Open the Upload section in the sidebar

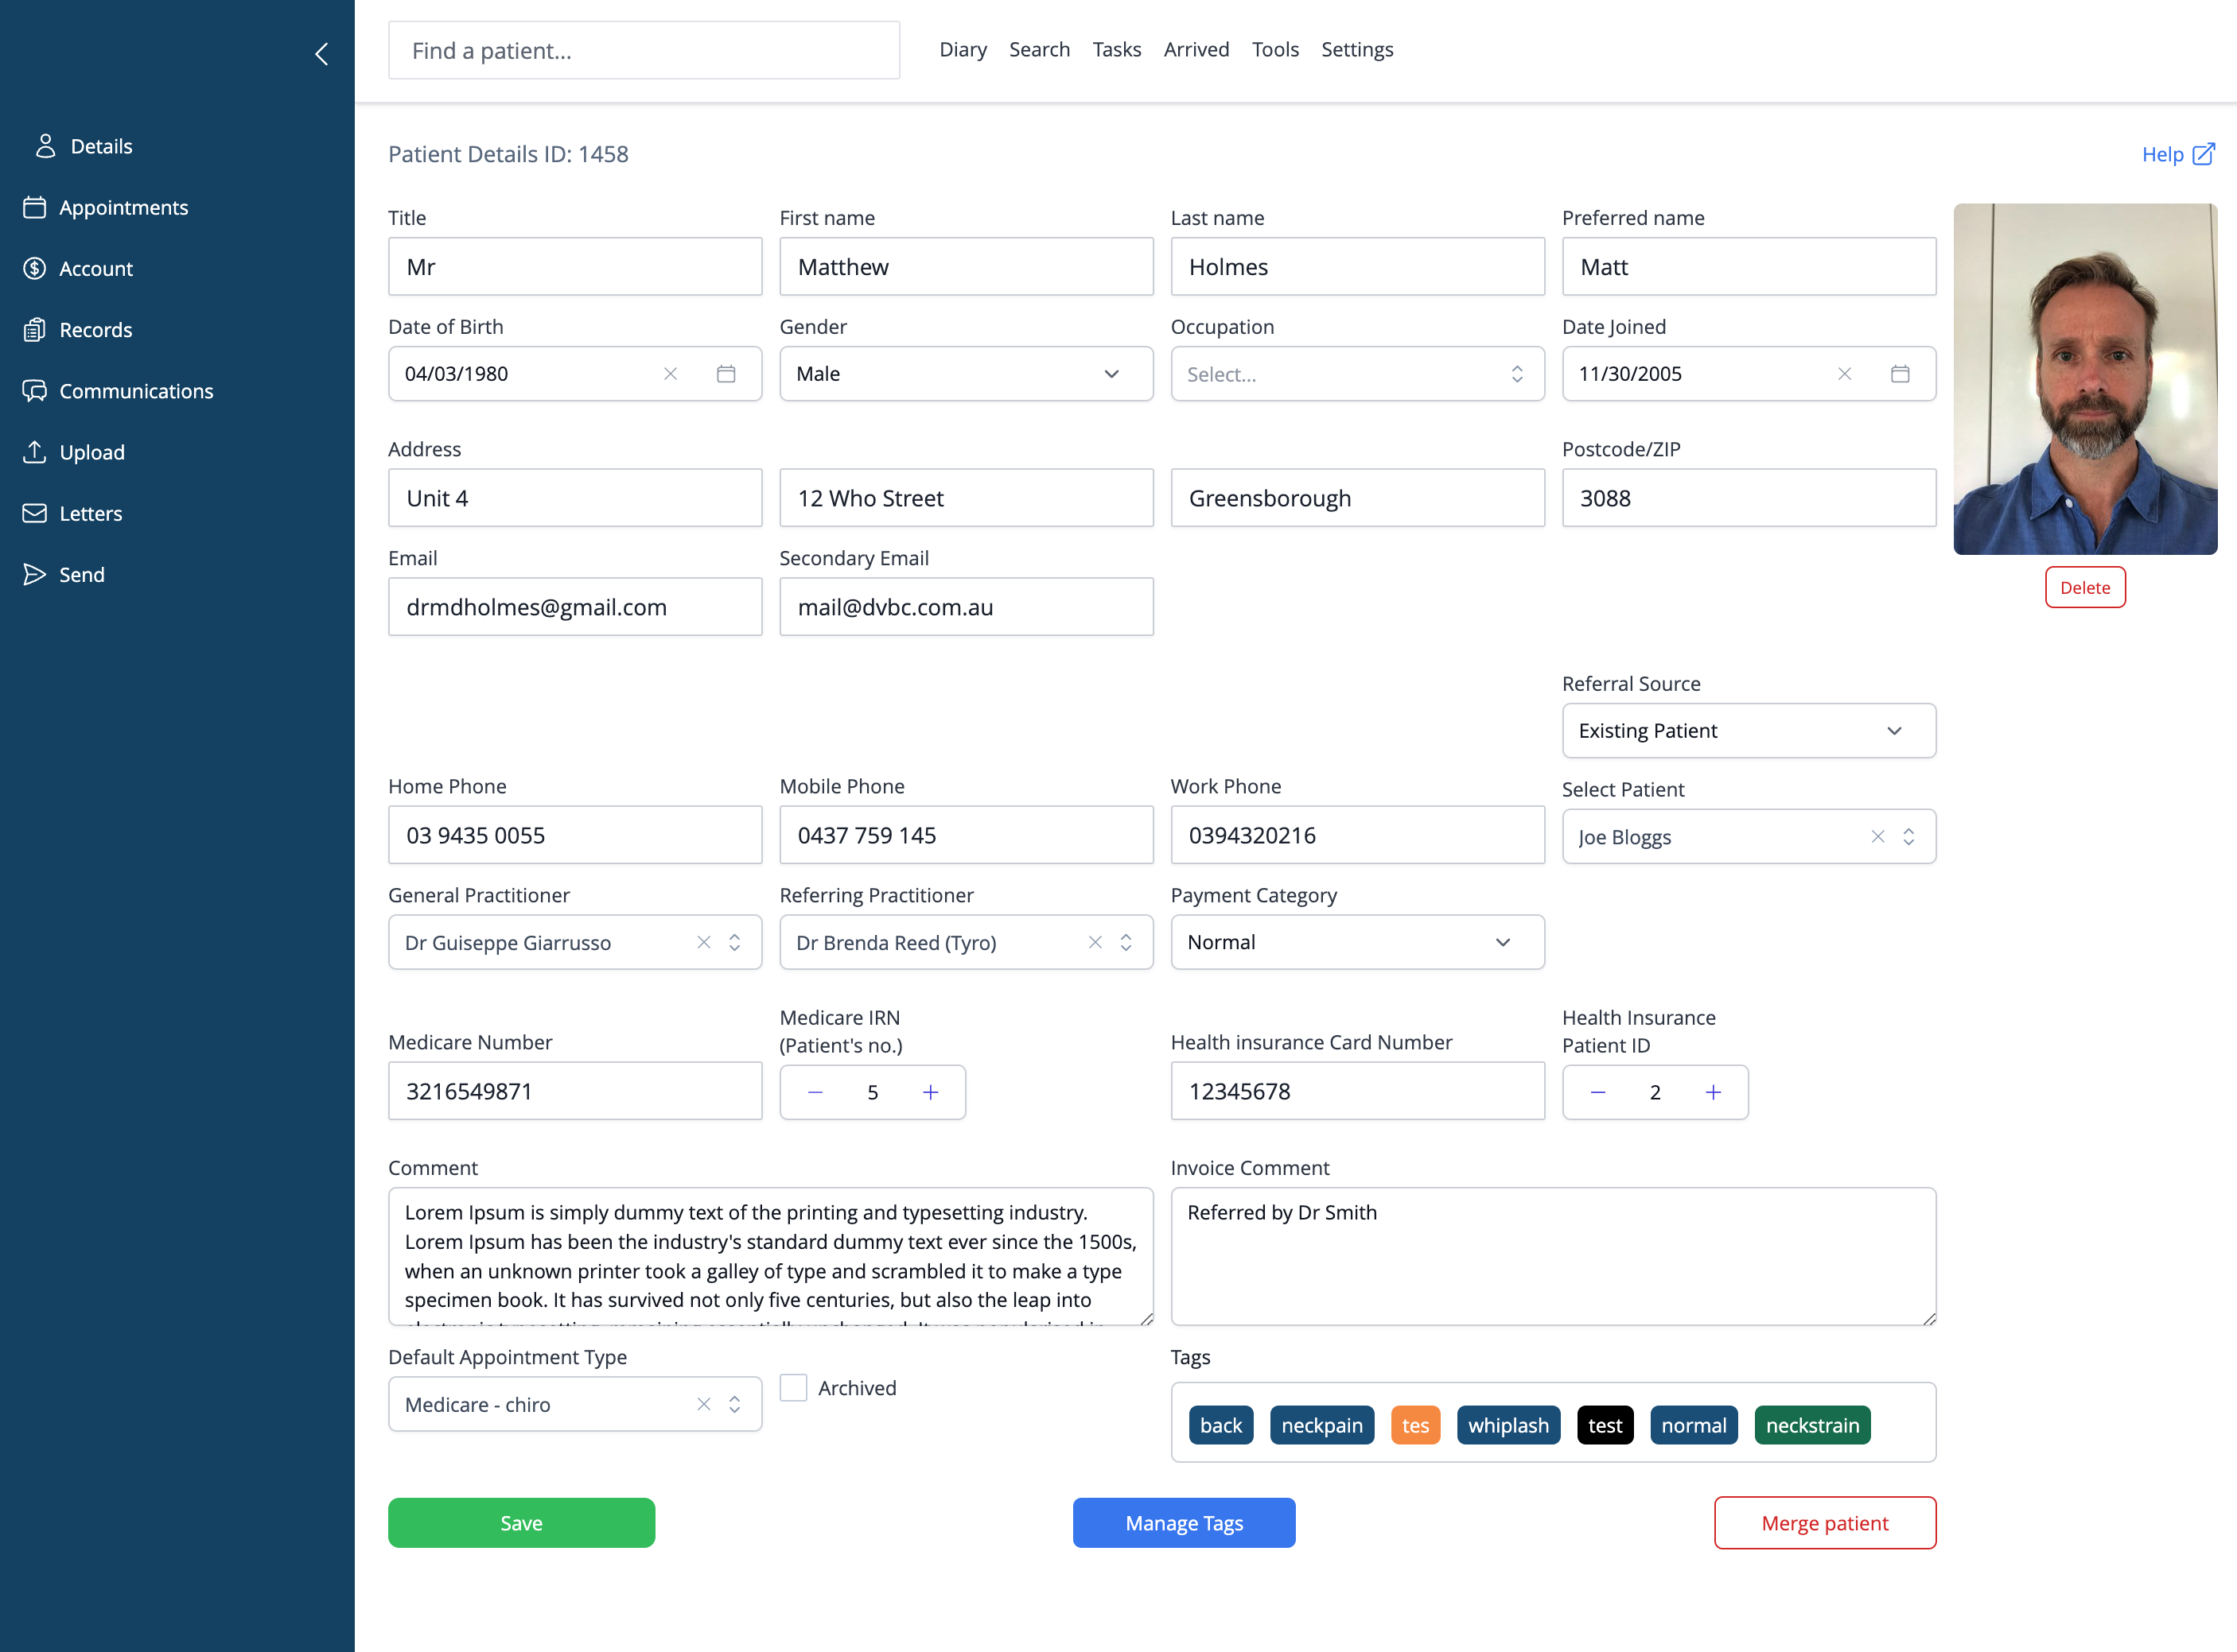coord(92,452)
